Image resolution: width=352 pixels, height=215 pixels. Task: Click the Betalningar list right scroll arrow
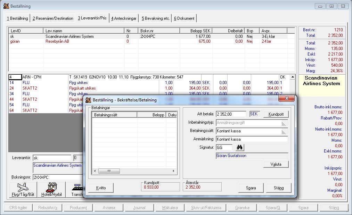173,171
